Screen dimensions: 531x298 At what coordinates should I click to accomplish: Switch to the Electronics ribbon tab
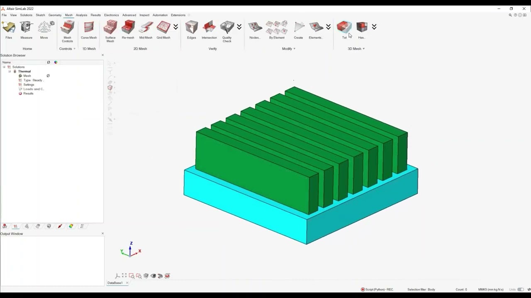point(111,15)
